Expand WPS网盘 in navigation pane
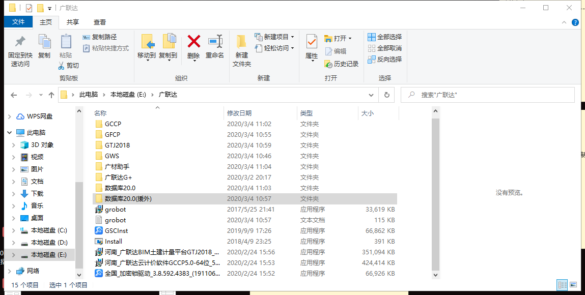The image size is (585, 295). pos(9,116)
